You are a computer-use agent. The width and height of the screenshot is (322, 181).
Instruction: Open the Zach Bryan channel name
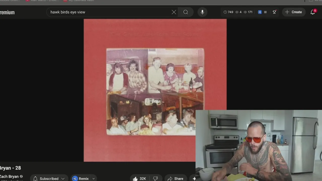pyautogui.click(x=9, y=176)
